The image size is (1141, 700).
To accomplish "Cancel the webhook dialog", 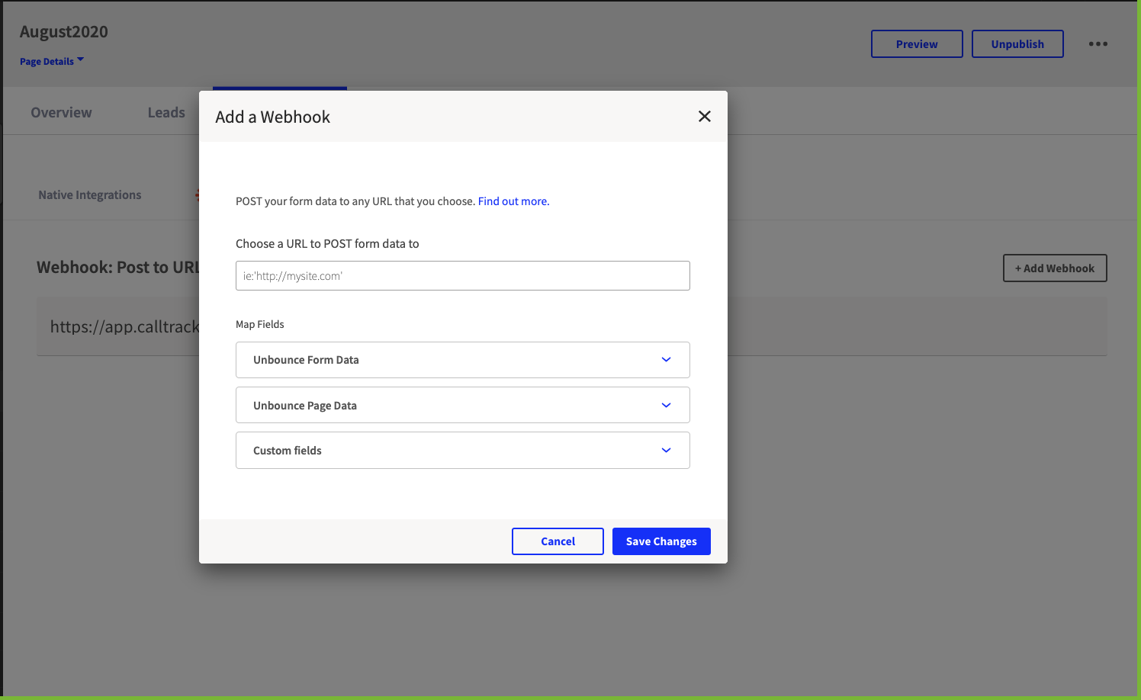I will (x=558, y=541).
